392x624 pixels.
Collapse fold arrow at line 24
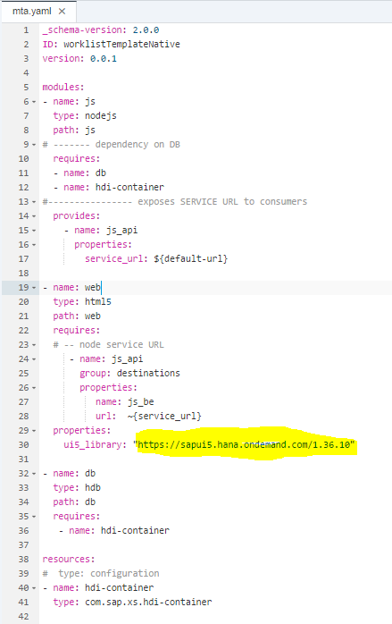pyautogui.click(x=34, y=359)
